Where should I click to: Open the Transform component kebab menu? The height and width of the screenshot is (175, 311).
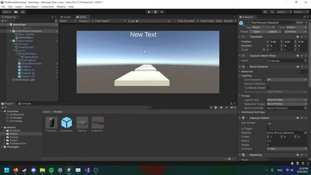[x=306, y=37]
